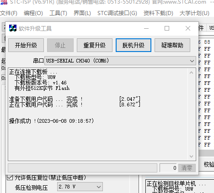Image resolution: width=214 pixels, height=193 pixels.
Task: Open the 低压检测电压 2.78 V dropdown
Action: click(x=80, y=187)
